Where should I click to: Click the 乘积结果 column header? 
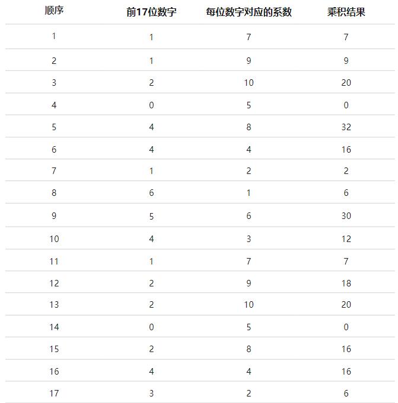tap(346, 12)
